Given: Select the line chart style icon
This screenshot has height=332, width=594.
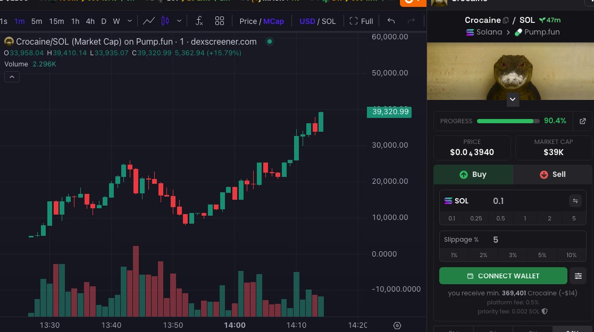Looking at the screenshot, I should [x=148, y=21].
